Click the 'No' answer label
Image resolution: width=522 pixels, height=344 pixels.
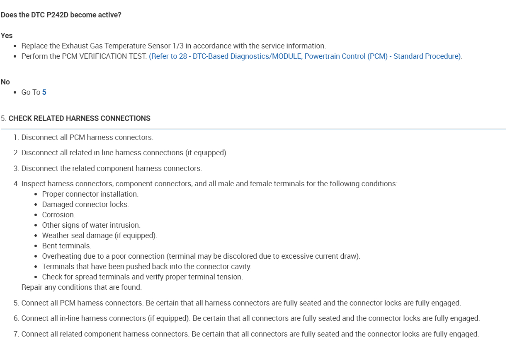click(5, 82)
